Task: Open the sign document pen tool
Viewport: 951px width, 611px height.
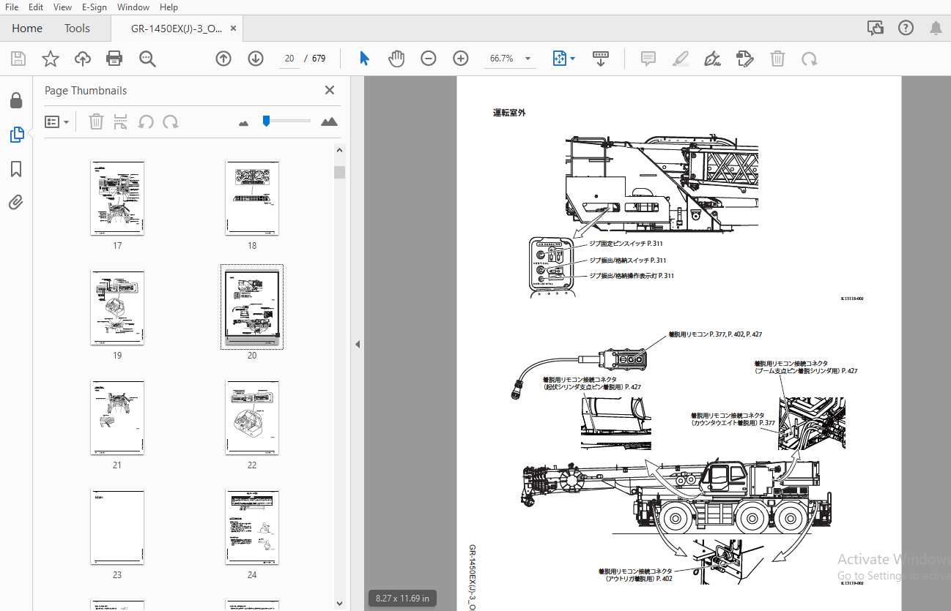Action: point(713,59)
